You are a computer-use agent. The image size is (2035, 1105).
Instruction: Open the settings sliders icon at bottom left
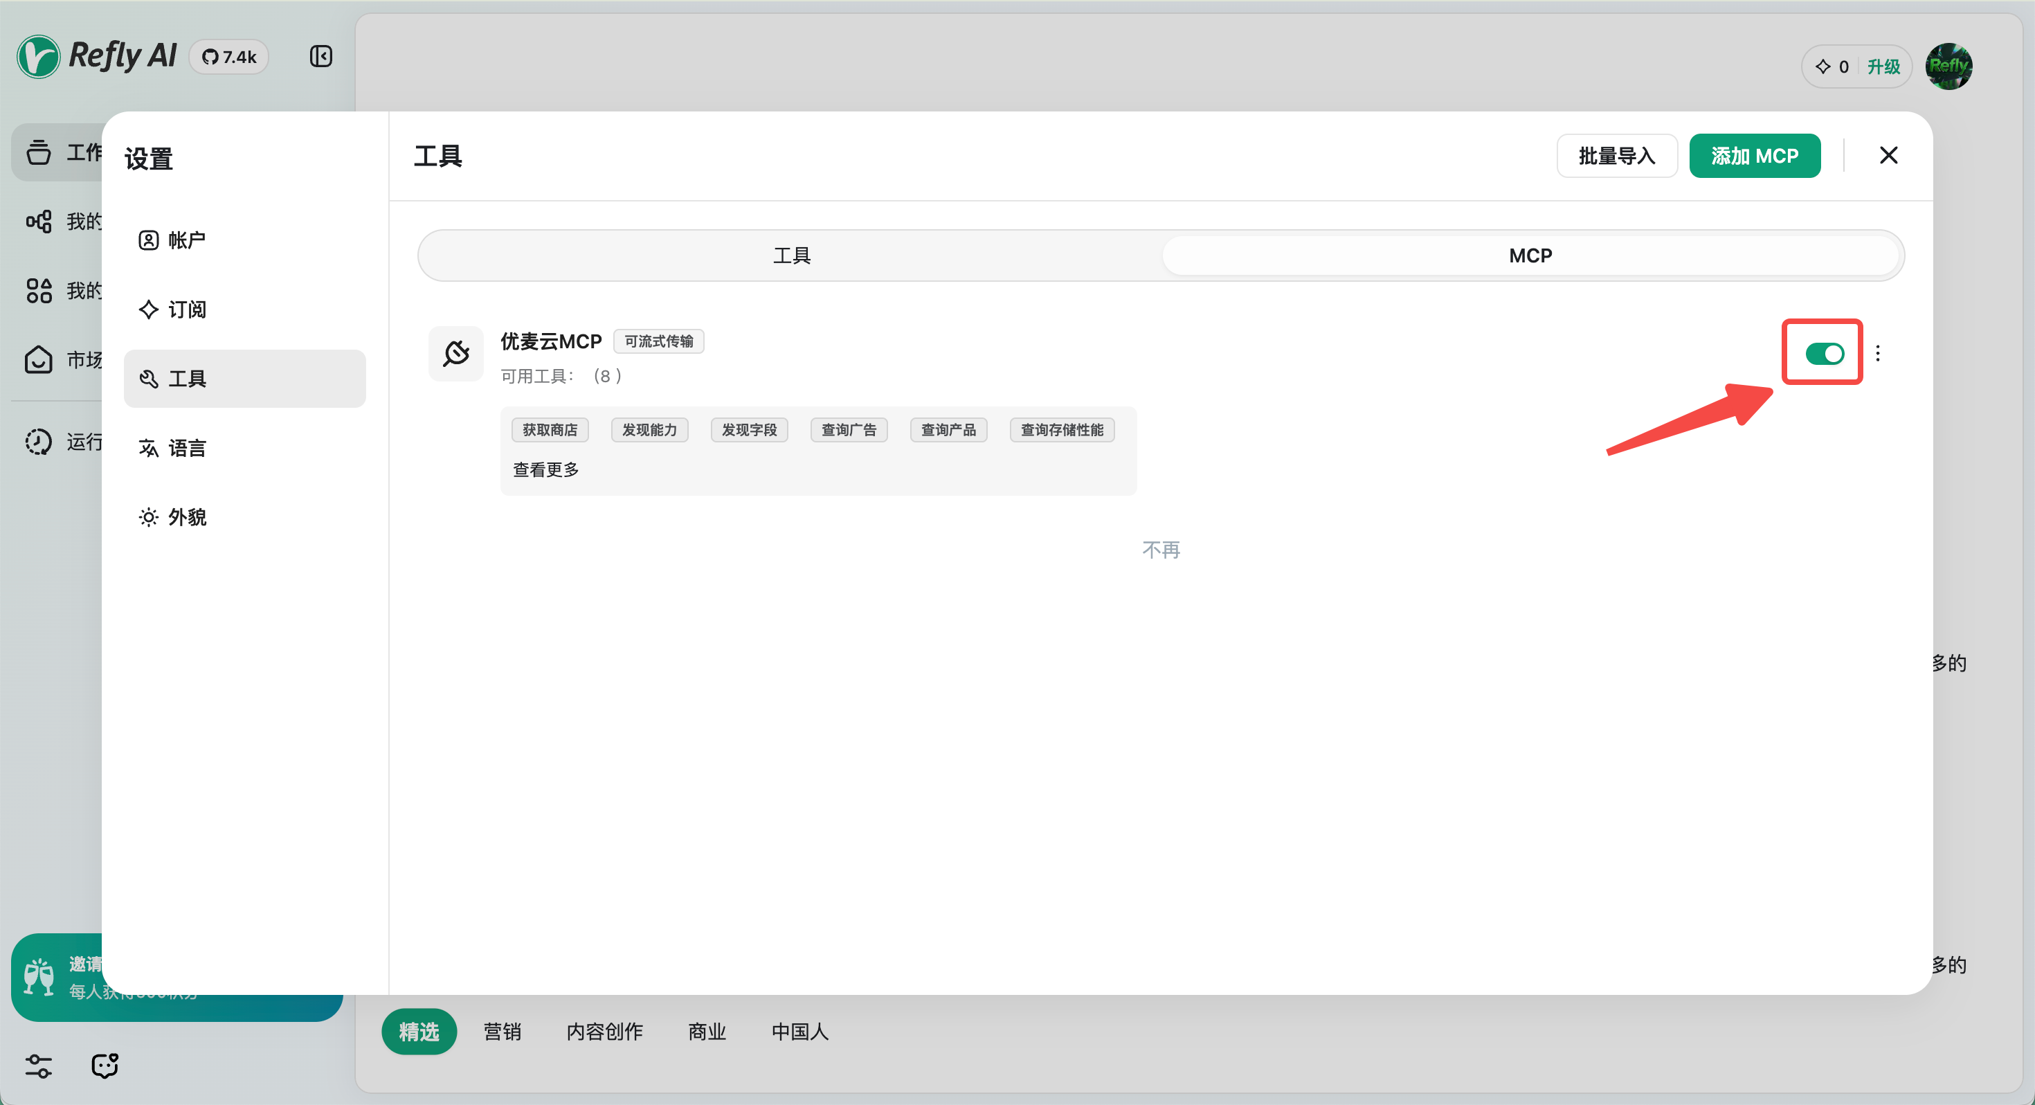(x=39, y=1066)
